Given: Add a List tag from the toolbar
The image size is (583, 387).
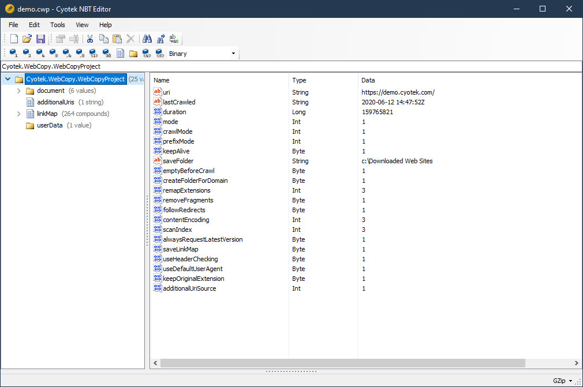Looking at the screenshot, I should [121, 53].
